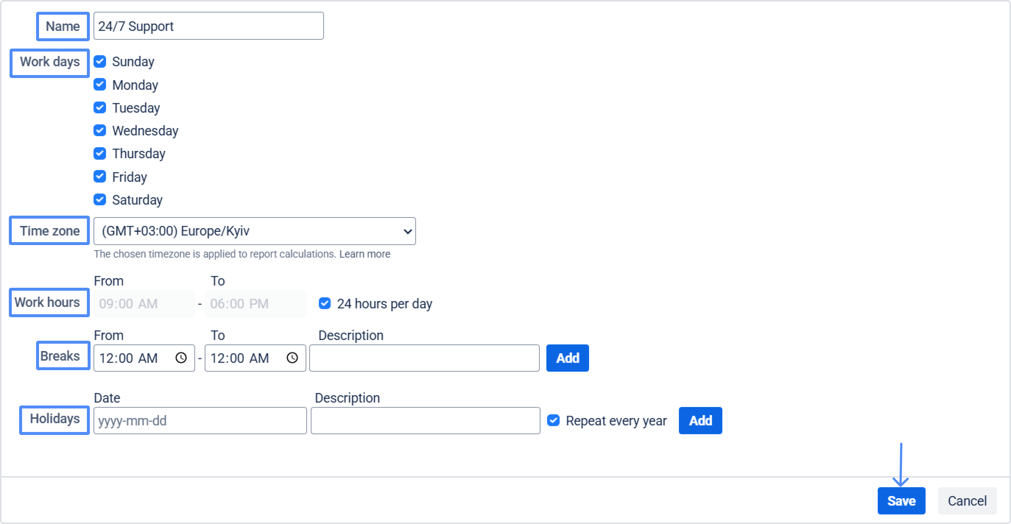The width and height of the screenshot is (1011, 524).
Task: Toggle the Friday work day checkbox
Action: pos(100,177)
